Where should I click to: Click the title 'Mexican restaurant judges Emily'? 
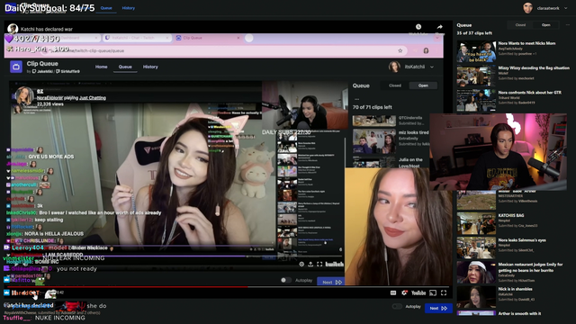530,267
